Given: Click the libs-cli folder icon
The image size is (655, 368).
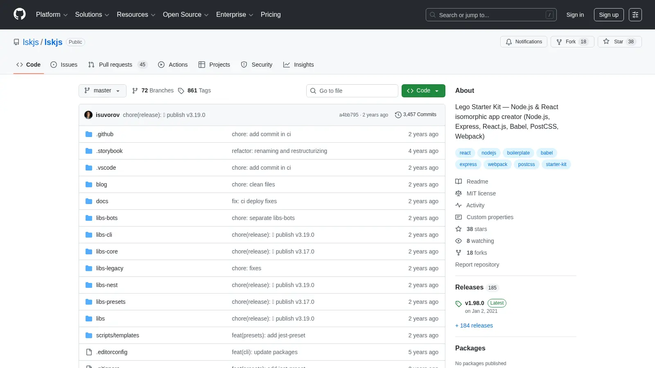Looking at the screenshot, I should [x=89, y=235].
